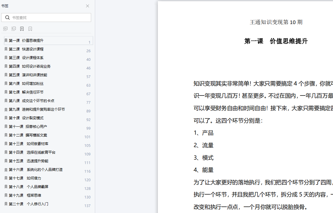Open bookmark 第七课 解决信任环节
The image size is (333, 213).
coord(49,92)
